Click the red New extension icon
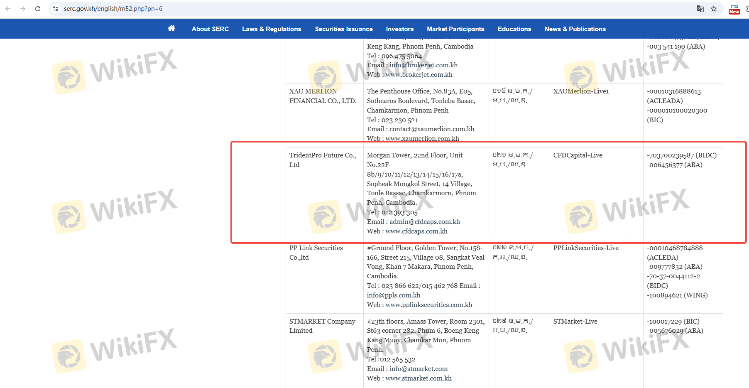Screen dimensions: 749x388 734,10
